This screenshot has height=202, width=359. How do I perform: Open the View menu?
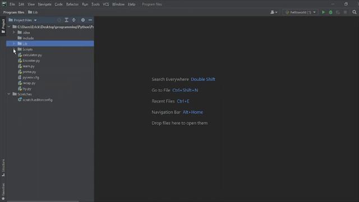coord(31,4)
